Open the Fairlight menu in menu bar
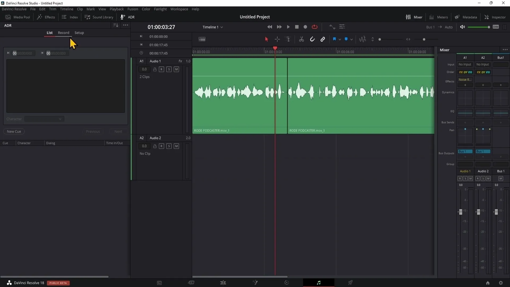 [x=160, y=9]
